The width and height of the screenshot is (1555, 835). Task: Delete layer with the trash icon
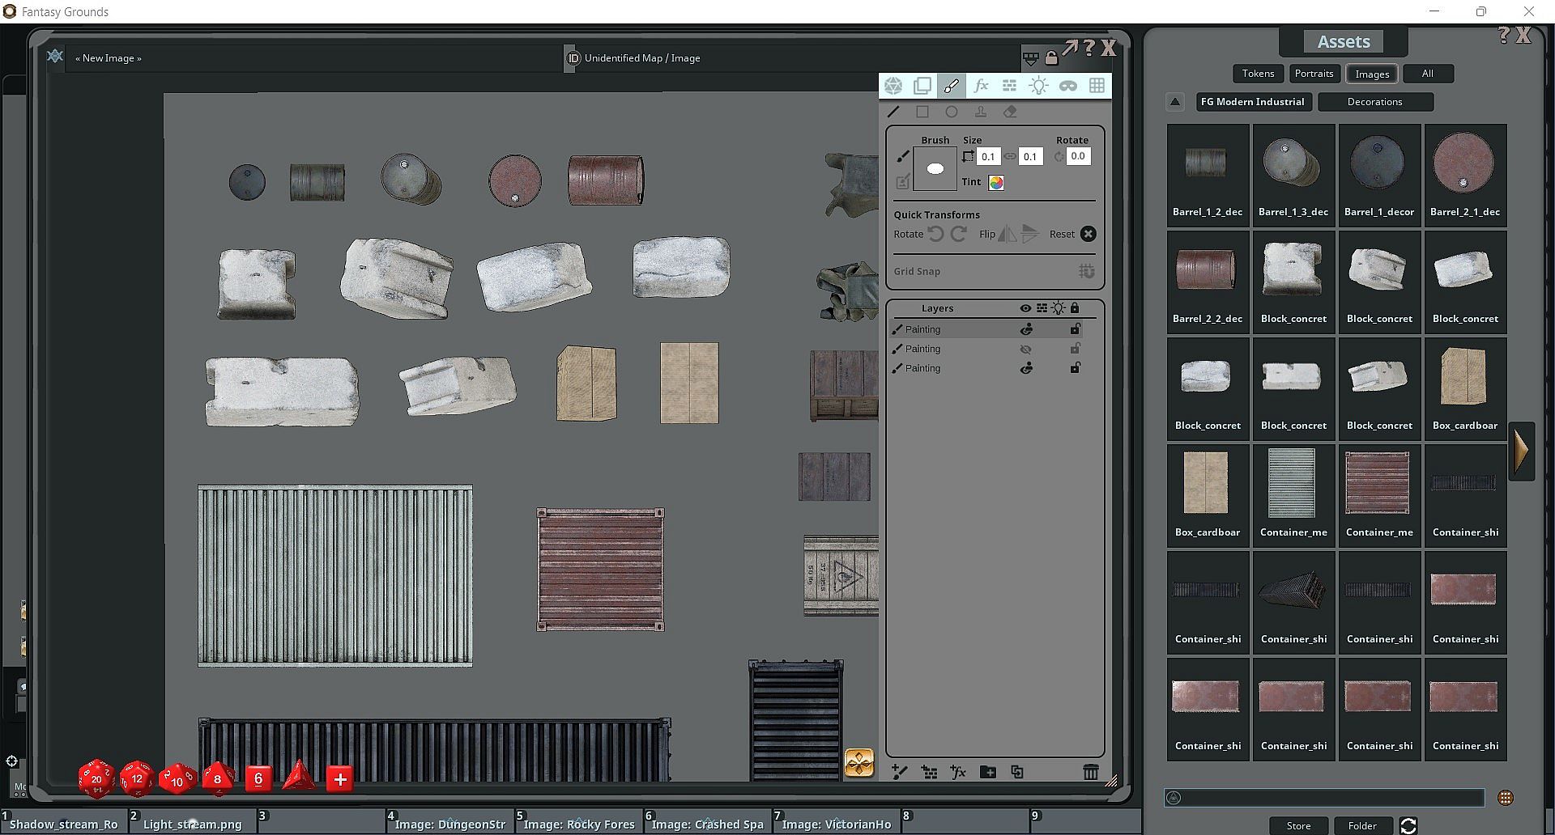(x=1090, y=772)
